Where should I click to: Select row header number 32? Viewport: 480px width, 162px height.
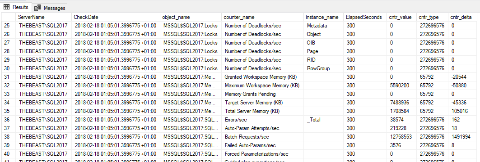[8, 85]
